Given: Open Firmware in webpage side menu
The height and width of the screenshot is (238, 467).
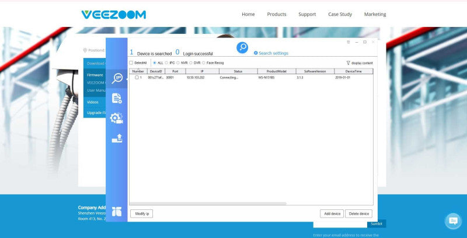Looking at the screenshot, I should pos(95,75).
